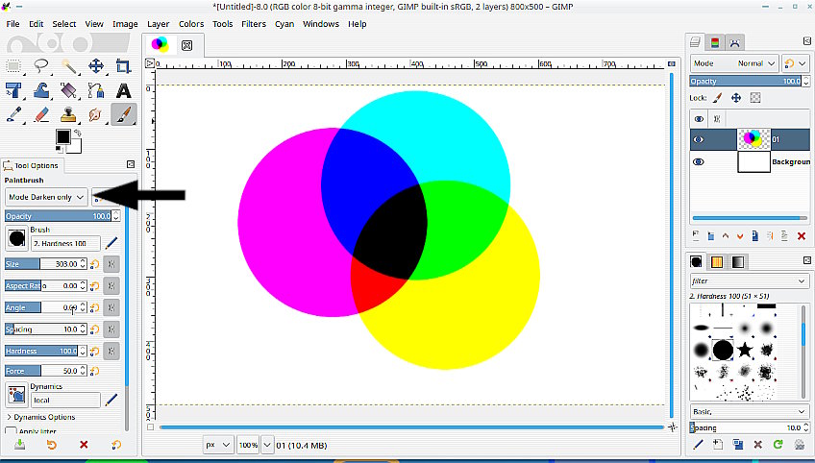Open the Filters menu
The width and height of the screenshot is (815, 463).
[254, 24]
